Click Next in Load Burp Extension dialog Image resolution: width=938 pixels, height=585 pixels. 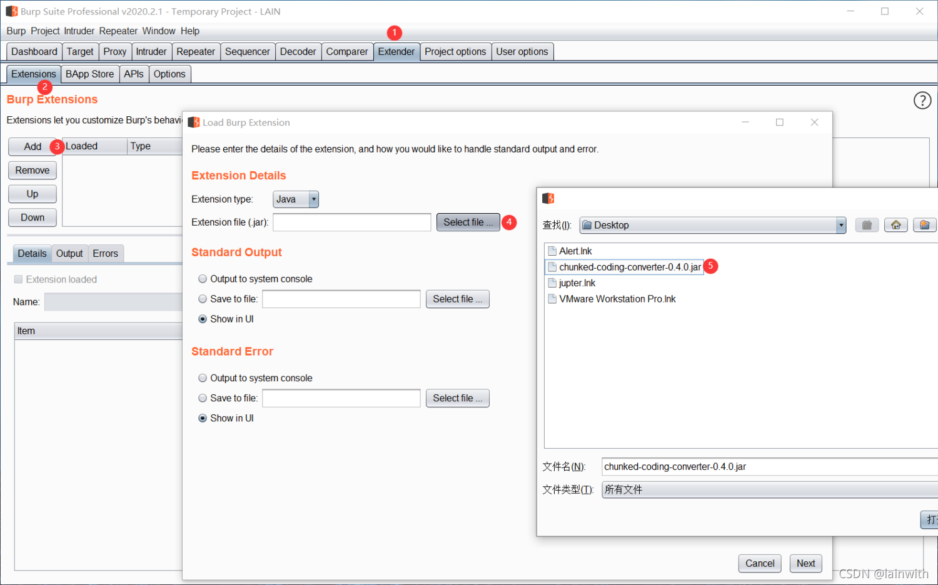coord(806,564)
